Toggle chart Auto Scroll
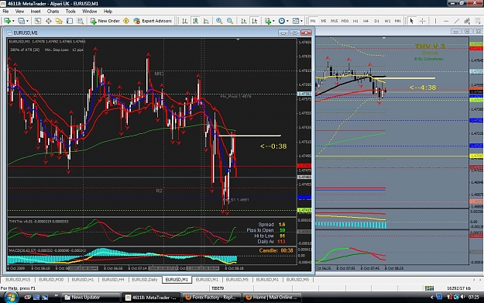 (x=243, y=21)
